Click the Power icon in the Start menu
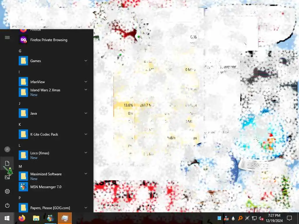 (7, 205)
